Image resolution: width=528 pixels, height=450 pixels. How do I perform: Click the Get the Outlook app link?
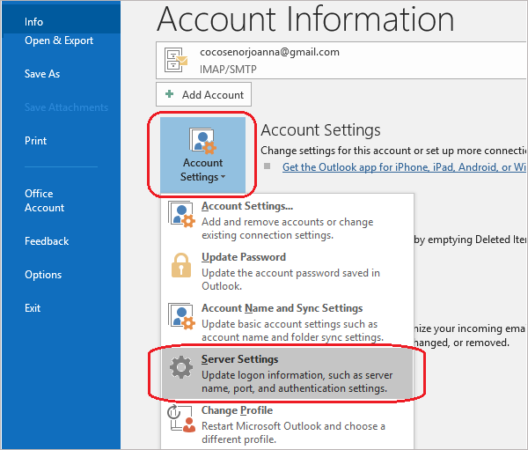click(404, 167)
